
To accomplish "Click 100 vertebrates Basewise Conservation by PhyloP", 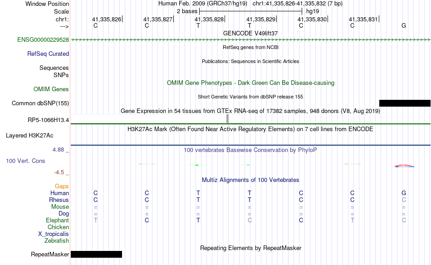I will pyautogui.click(x=250, y=150).
